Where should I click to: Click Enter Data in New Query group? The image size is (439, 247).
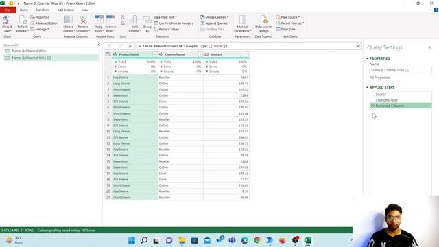[x=285, y=29]
